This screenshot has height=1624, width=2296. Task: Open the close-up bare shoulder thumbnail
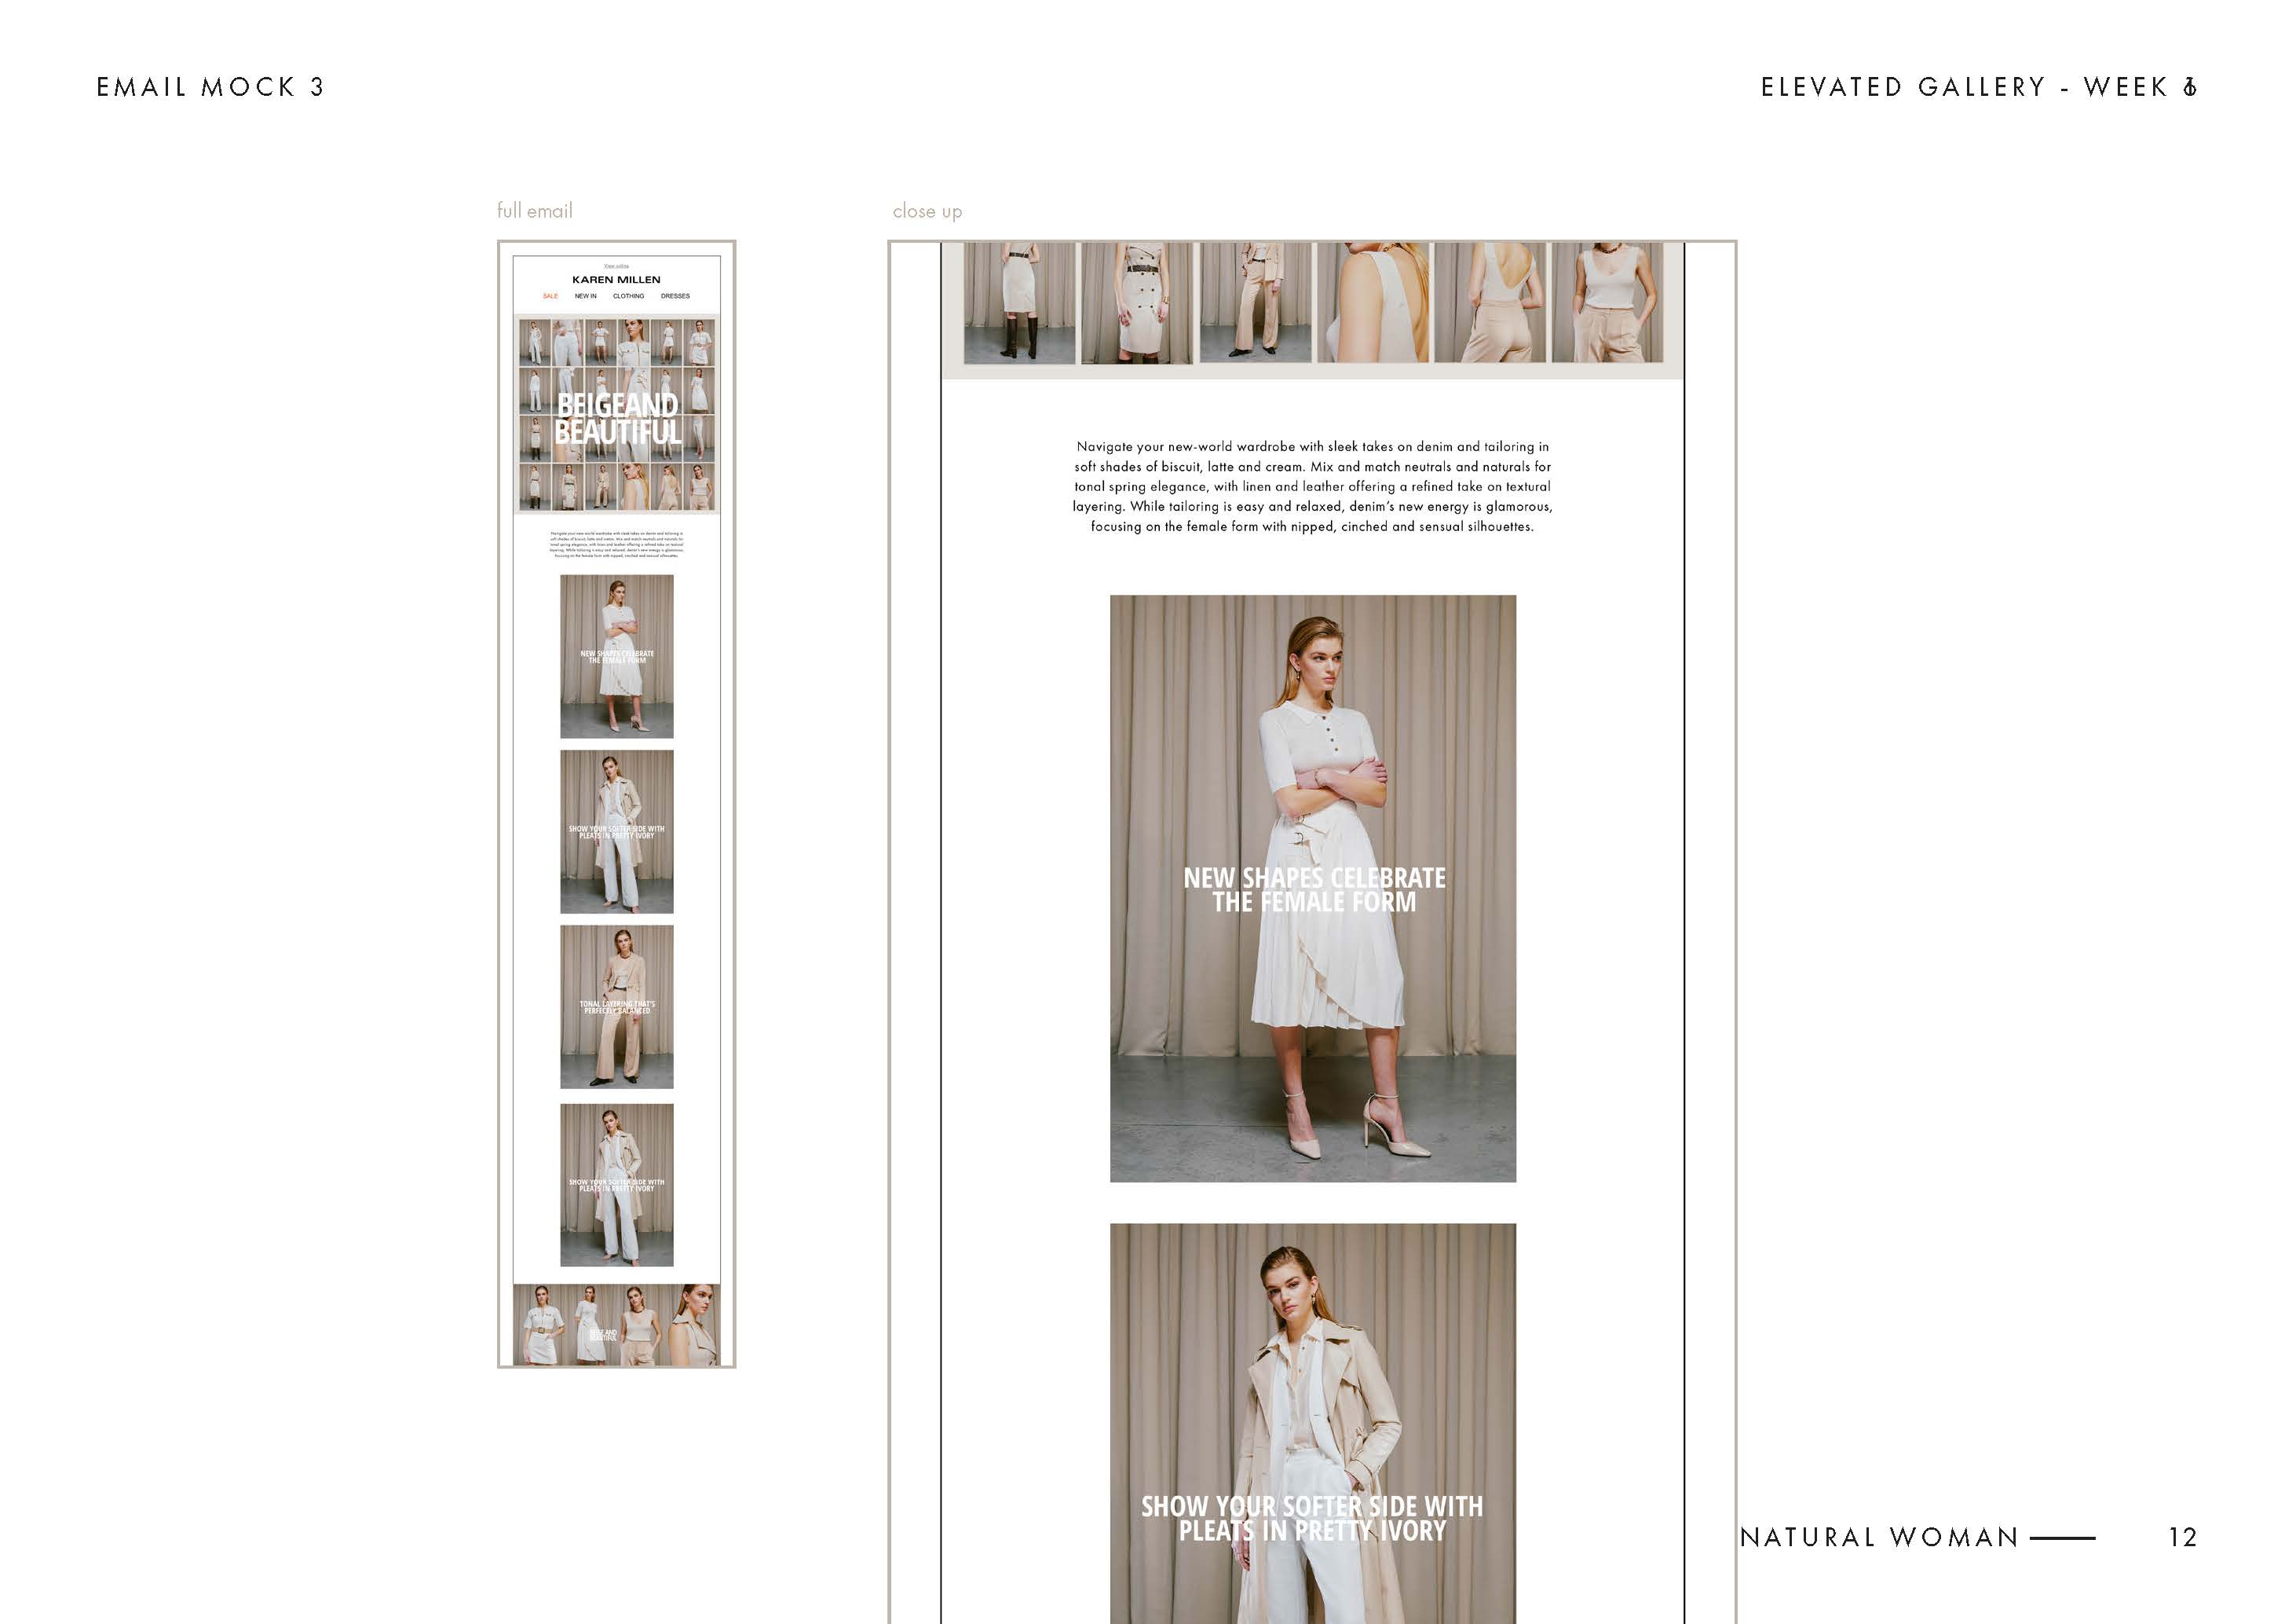point(1372,303)
